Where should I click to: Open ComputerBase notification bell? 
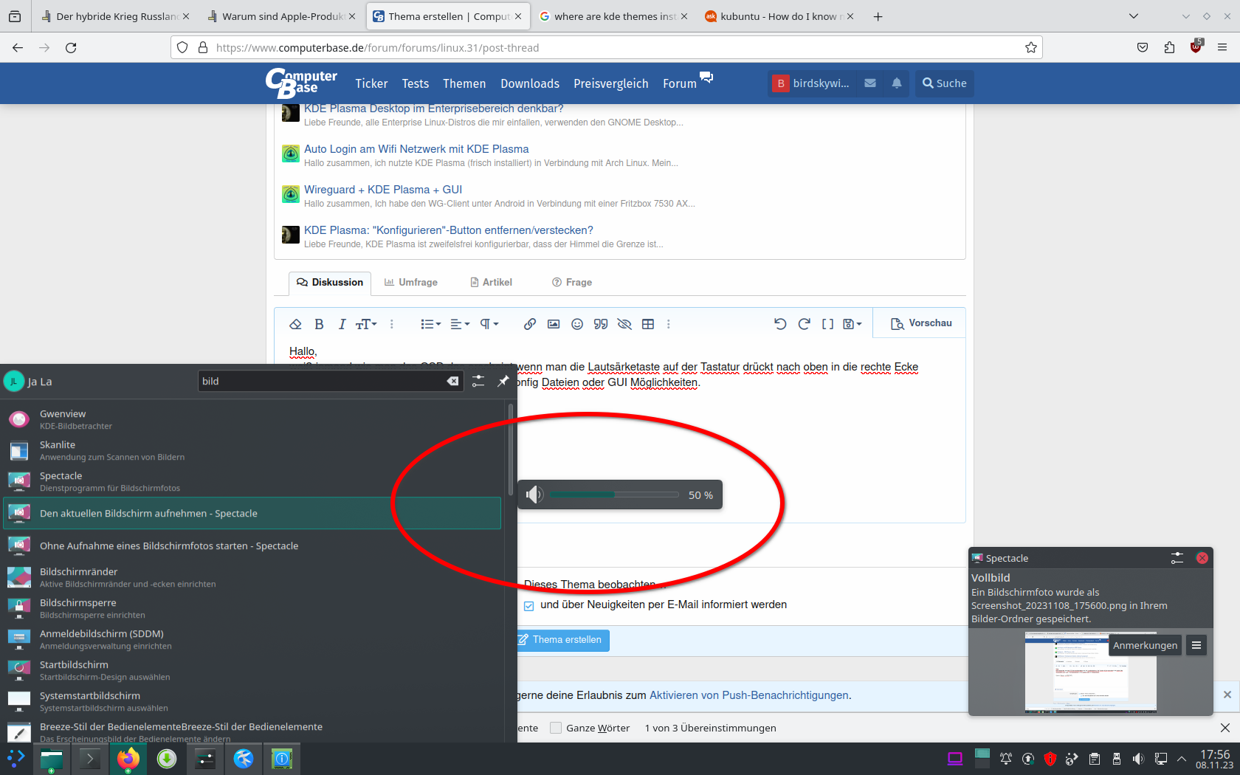tap(897, 83)
